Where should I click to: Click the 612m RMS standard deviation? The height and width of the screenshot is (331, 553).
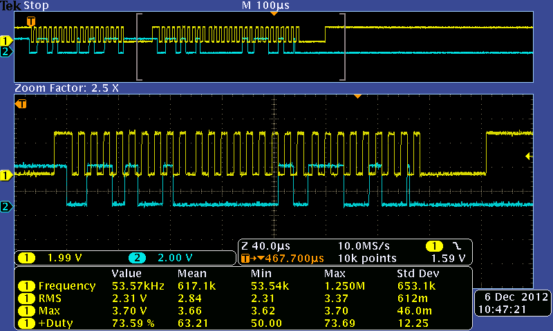pyautogui.click(x=412, y=299)
